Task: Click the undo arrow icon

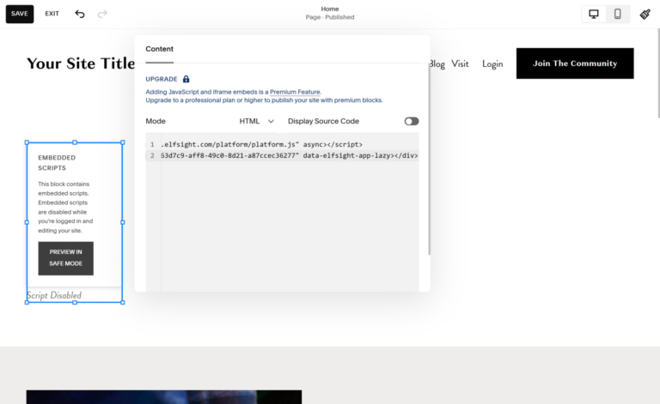Action: [x=80, y=14]
